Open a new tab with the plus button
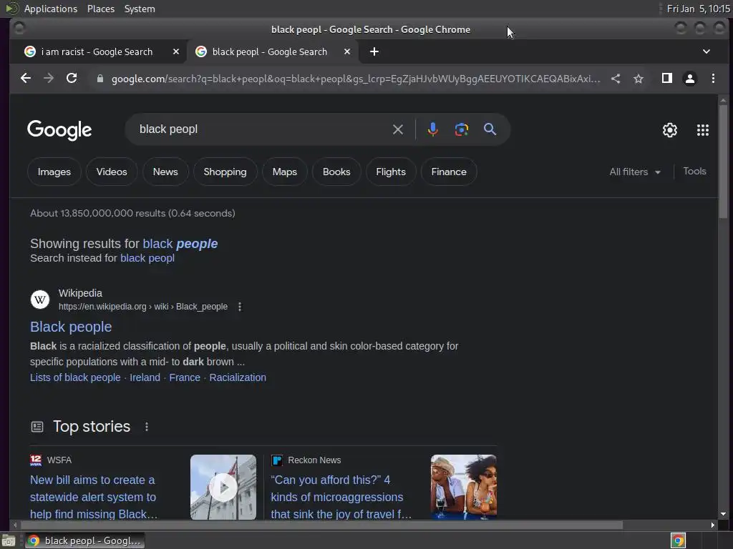The width and height of the screenshot is (733, 549). click(x=374, y=51)
